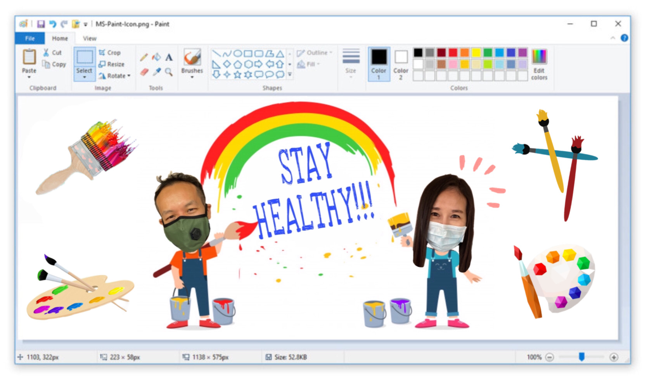Switch to the Home tab
The image size is (647, 384).
point(60,38)
